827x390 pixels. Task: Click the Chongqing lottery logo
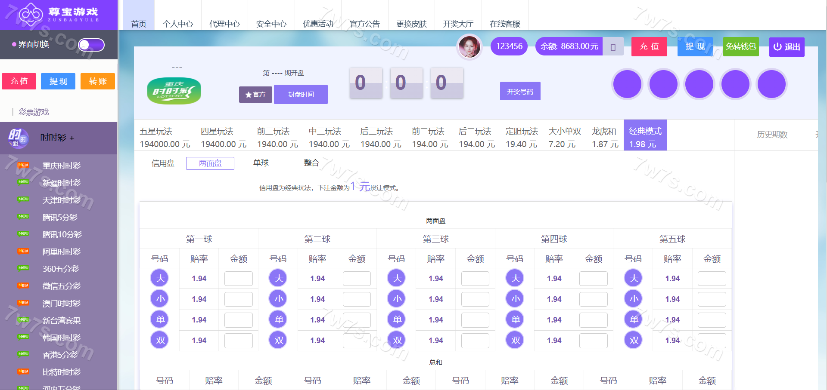[174, 91]
